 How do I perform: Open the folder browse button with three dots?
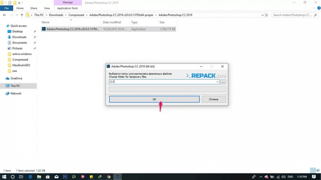[223, 82]
